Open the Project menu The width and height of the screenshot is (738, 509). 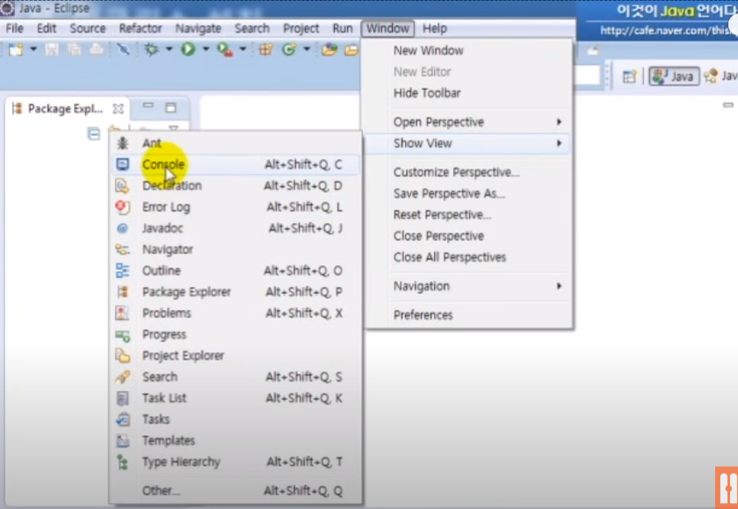pyautogui.click(x=300, y=28)
